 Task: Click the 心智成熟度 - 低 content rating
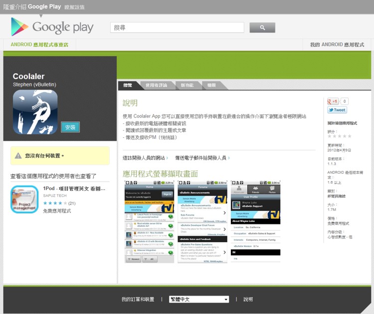pos(340,237)
